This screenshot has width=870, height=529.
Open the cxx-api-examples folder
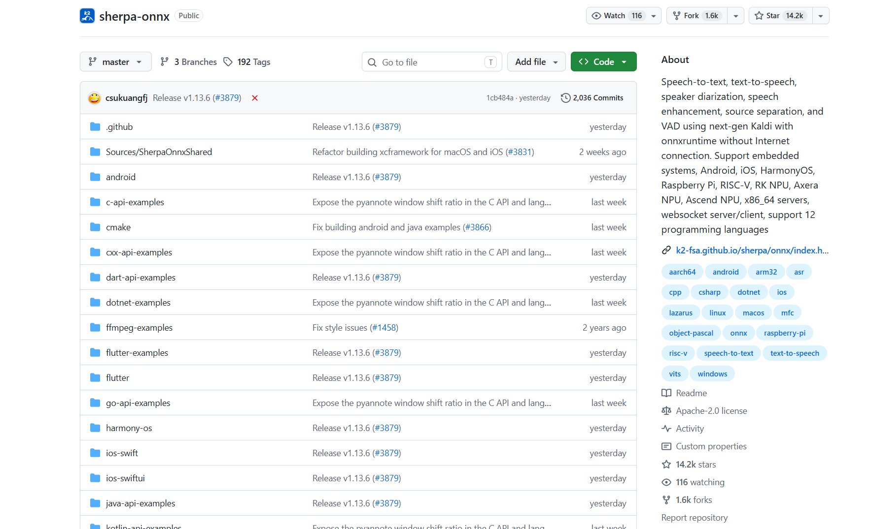pyautogui.click(x=139, y=252)
